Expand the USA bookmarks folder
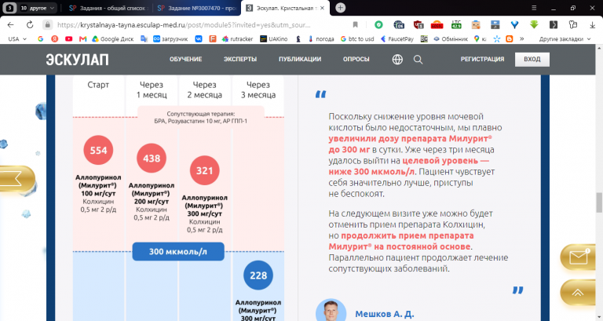This screenshot has width=603, height=321. 17,38
